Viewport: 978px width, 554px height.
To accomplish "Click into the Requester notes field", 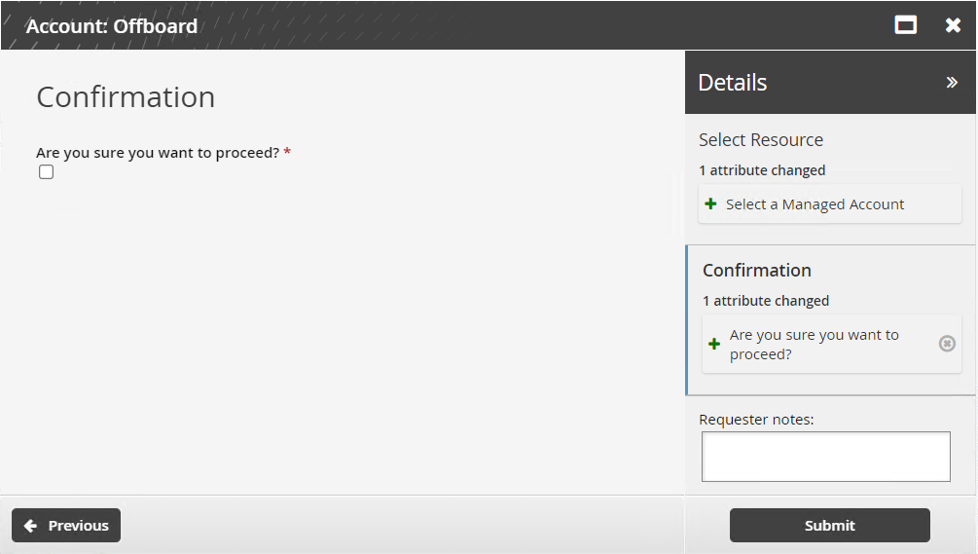I will pyautogui.click(x=825, y=457).
